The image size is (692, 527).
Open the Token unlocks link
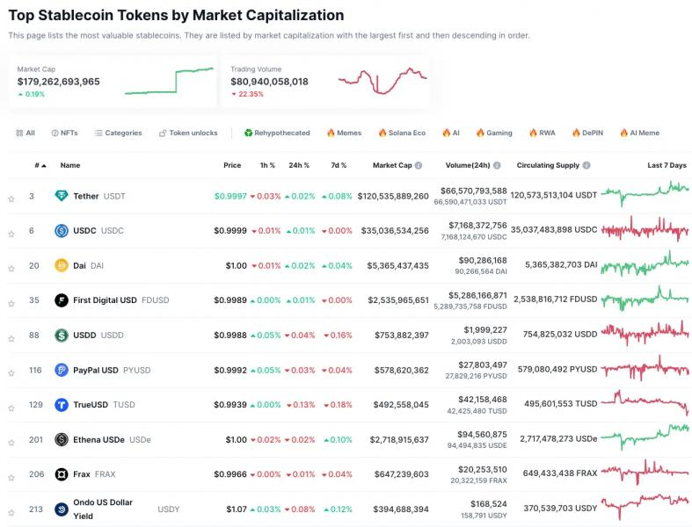click(188, 133)
